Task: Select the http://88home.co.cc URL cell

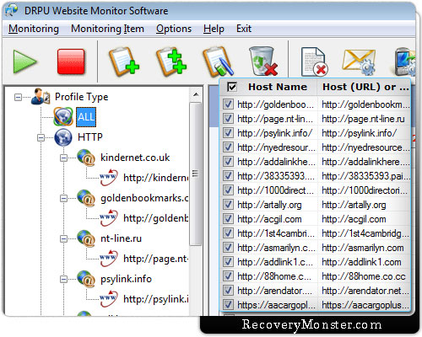Action: click(364, 276)
